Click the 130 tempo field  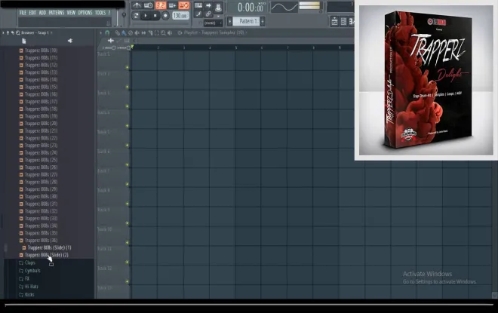(x=180, y=15)
